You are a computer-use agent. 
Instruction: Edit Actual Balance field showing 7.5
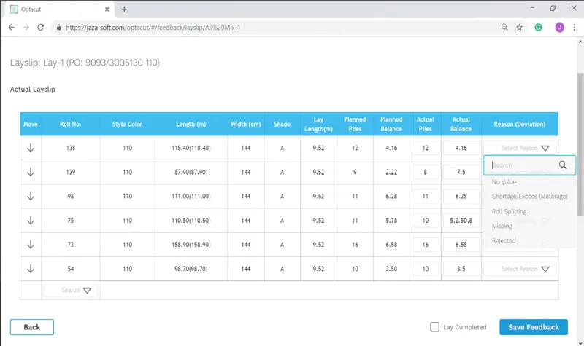(461, 172)
